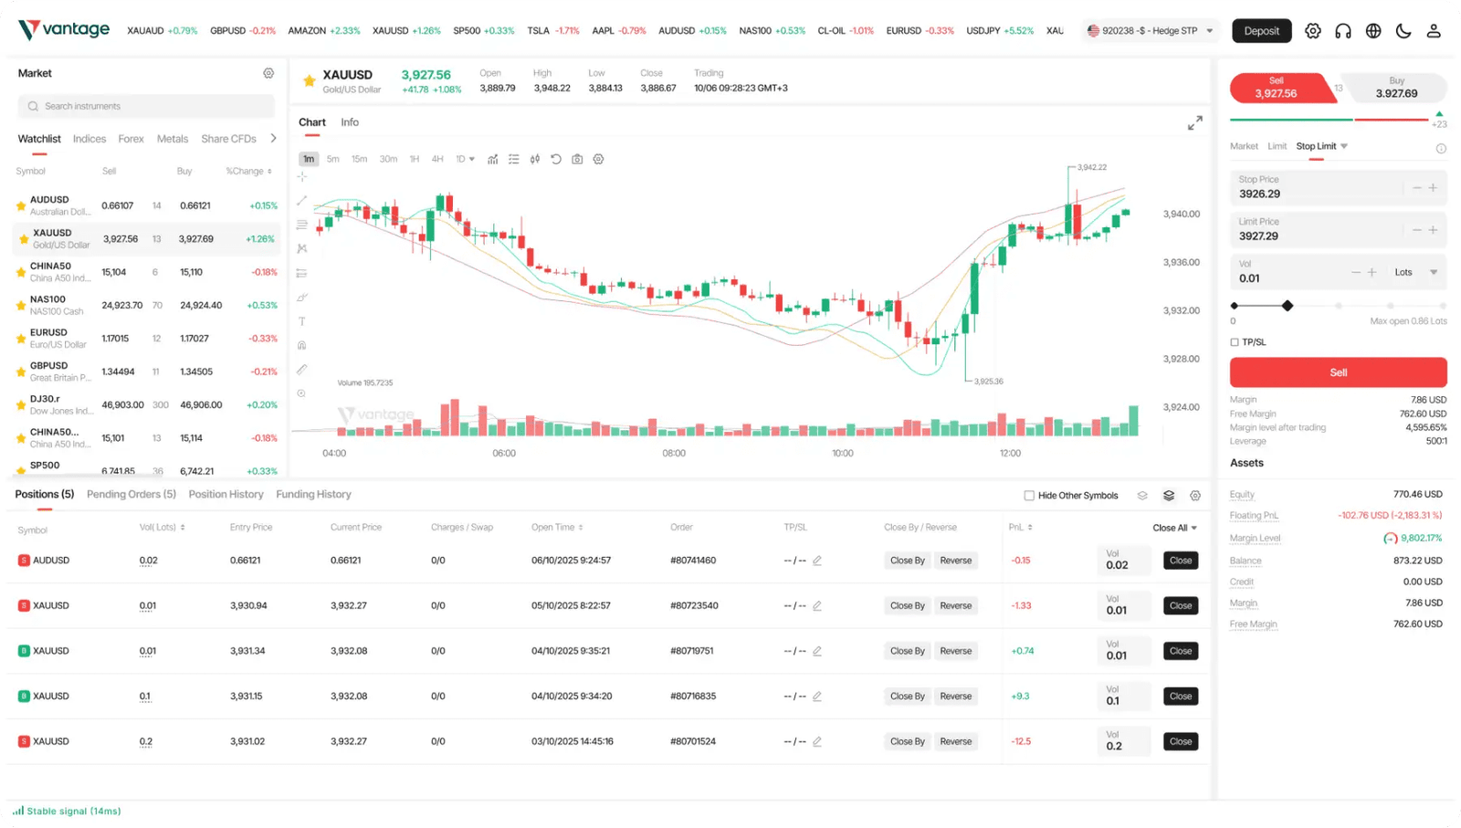1461x828 pixels.
Task: Open the 1D timeframe dropdown
Action: click(x=465, y=159)
